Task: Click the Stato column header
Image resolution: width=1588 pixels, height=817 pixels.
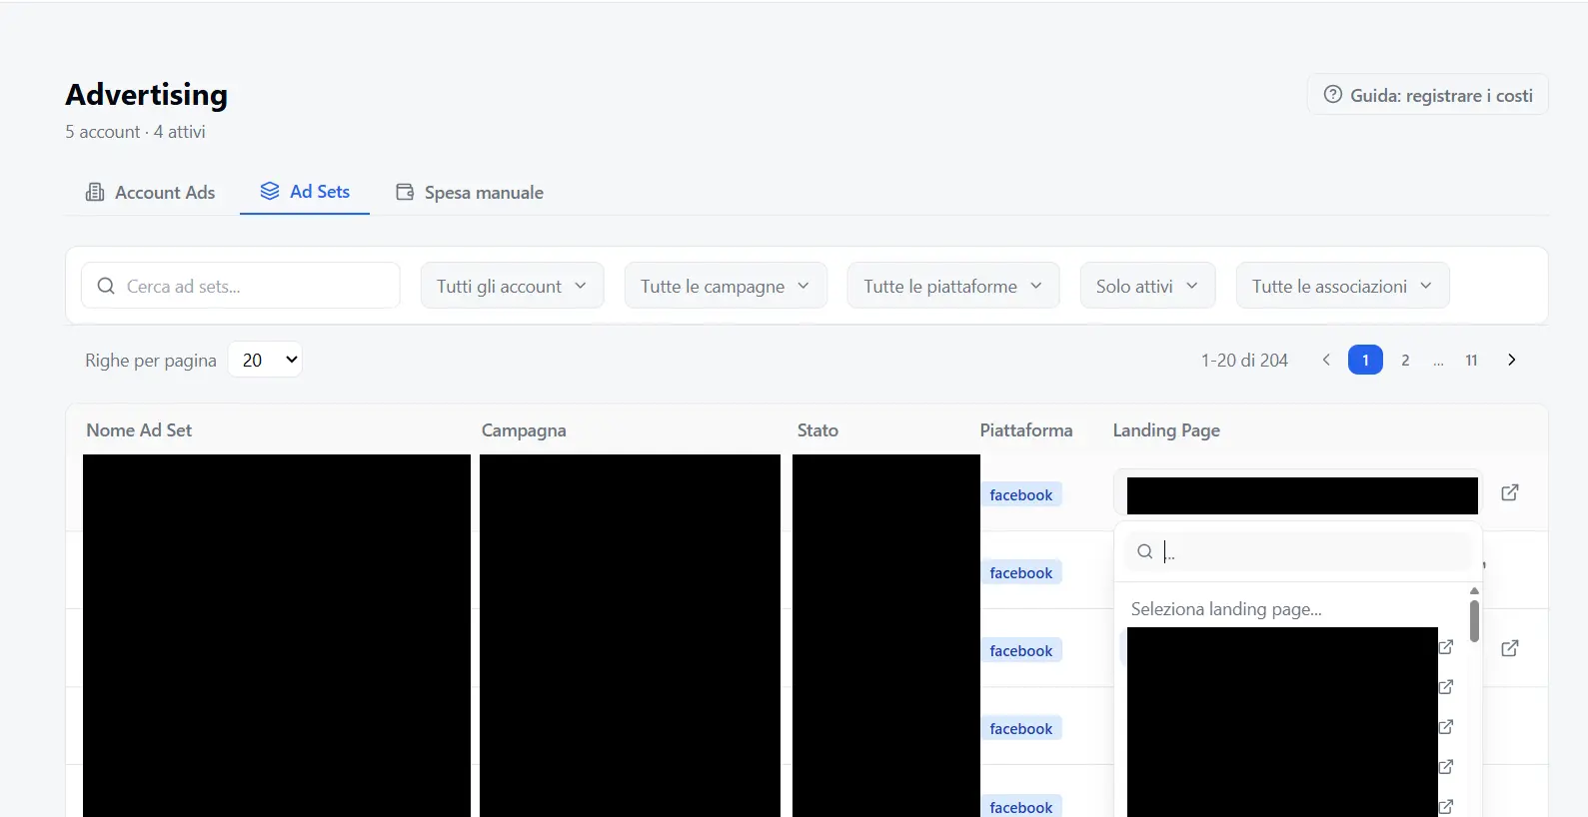Action: click(x=817, y=430)
